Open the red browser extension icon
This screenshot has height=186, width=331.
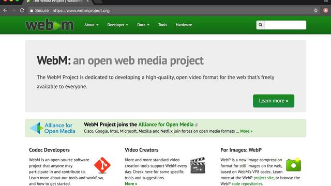pyautogui.click(x=325, y=10)
